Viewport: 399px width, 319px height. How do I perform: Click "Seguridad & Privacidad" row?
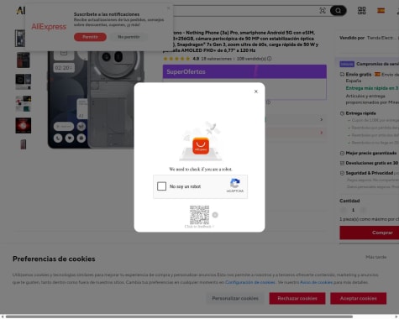370,173
